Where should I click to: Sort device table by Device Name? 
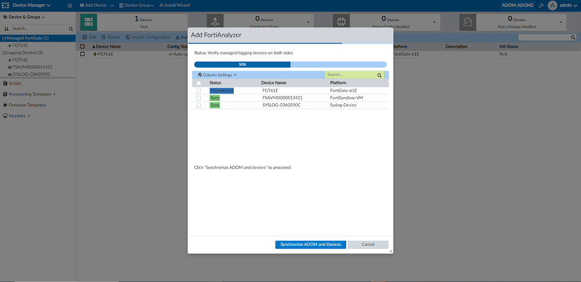pyautogui.click(x=107, y=46)
